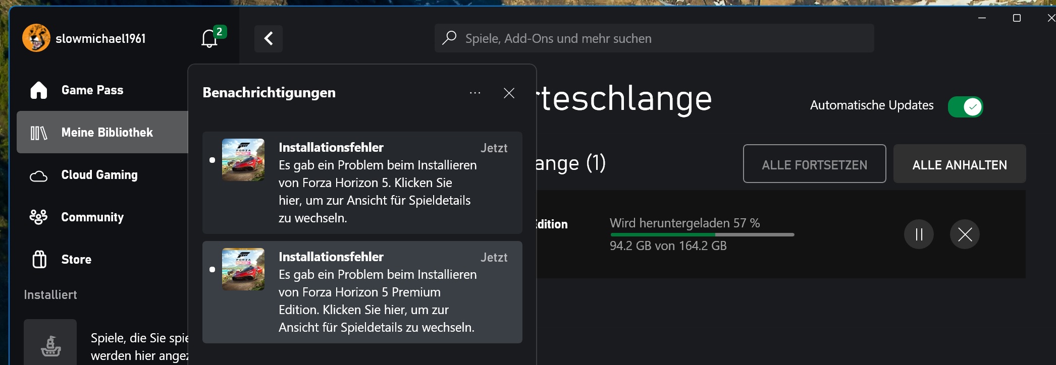Click ALLE FORTSETZEN to resume all downloads
The height and width of the screenshot is (365, 1056).
pyautogui.click(x=814, y=163)
